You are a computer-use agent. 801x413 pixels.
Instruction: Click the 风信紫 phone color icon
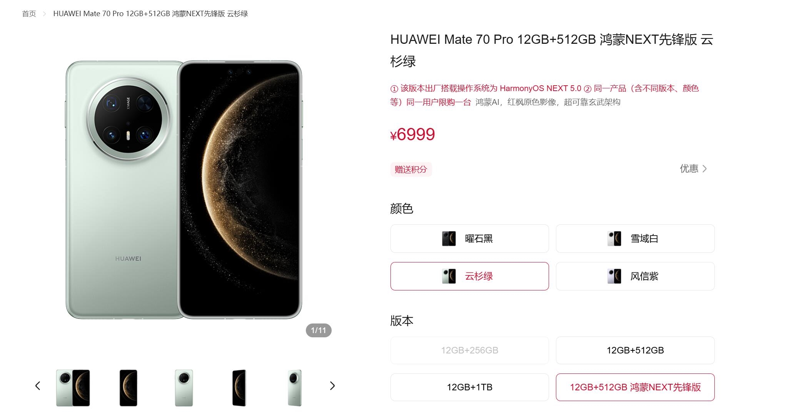[614, 276]
